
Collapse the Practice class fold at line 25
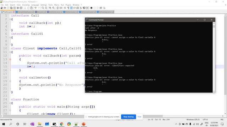[x=10, y=103]
